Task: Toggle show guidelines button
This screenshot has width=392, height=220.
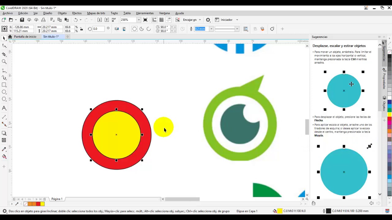Action: [x=168, y=20]
